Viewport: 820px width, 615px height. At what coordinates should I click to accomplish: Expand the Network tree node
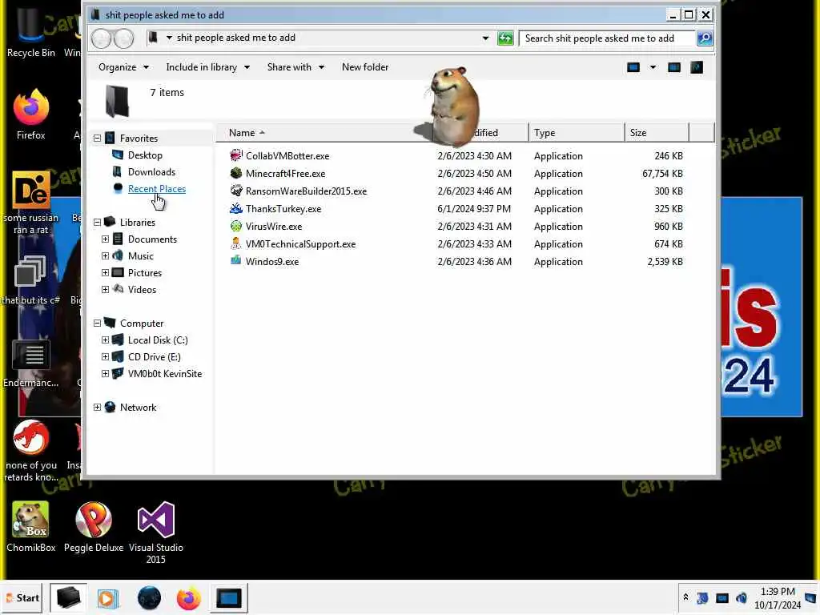(x=97, y=407)
